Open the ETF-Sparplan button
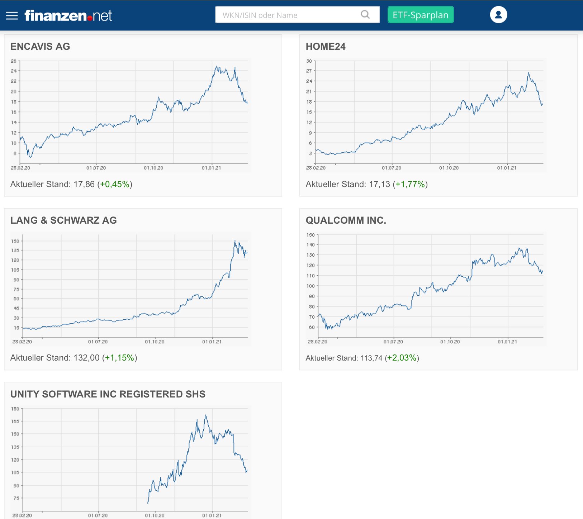The height and width of the screenshot is (519, 583). pyautogui.click(x=421, y=15)
